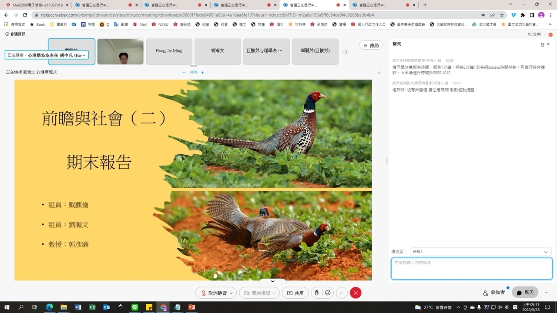Toggle the raise hand icon
This screenshot has height=313, width=557.
317,293
